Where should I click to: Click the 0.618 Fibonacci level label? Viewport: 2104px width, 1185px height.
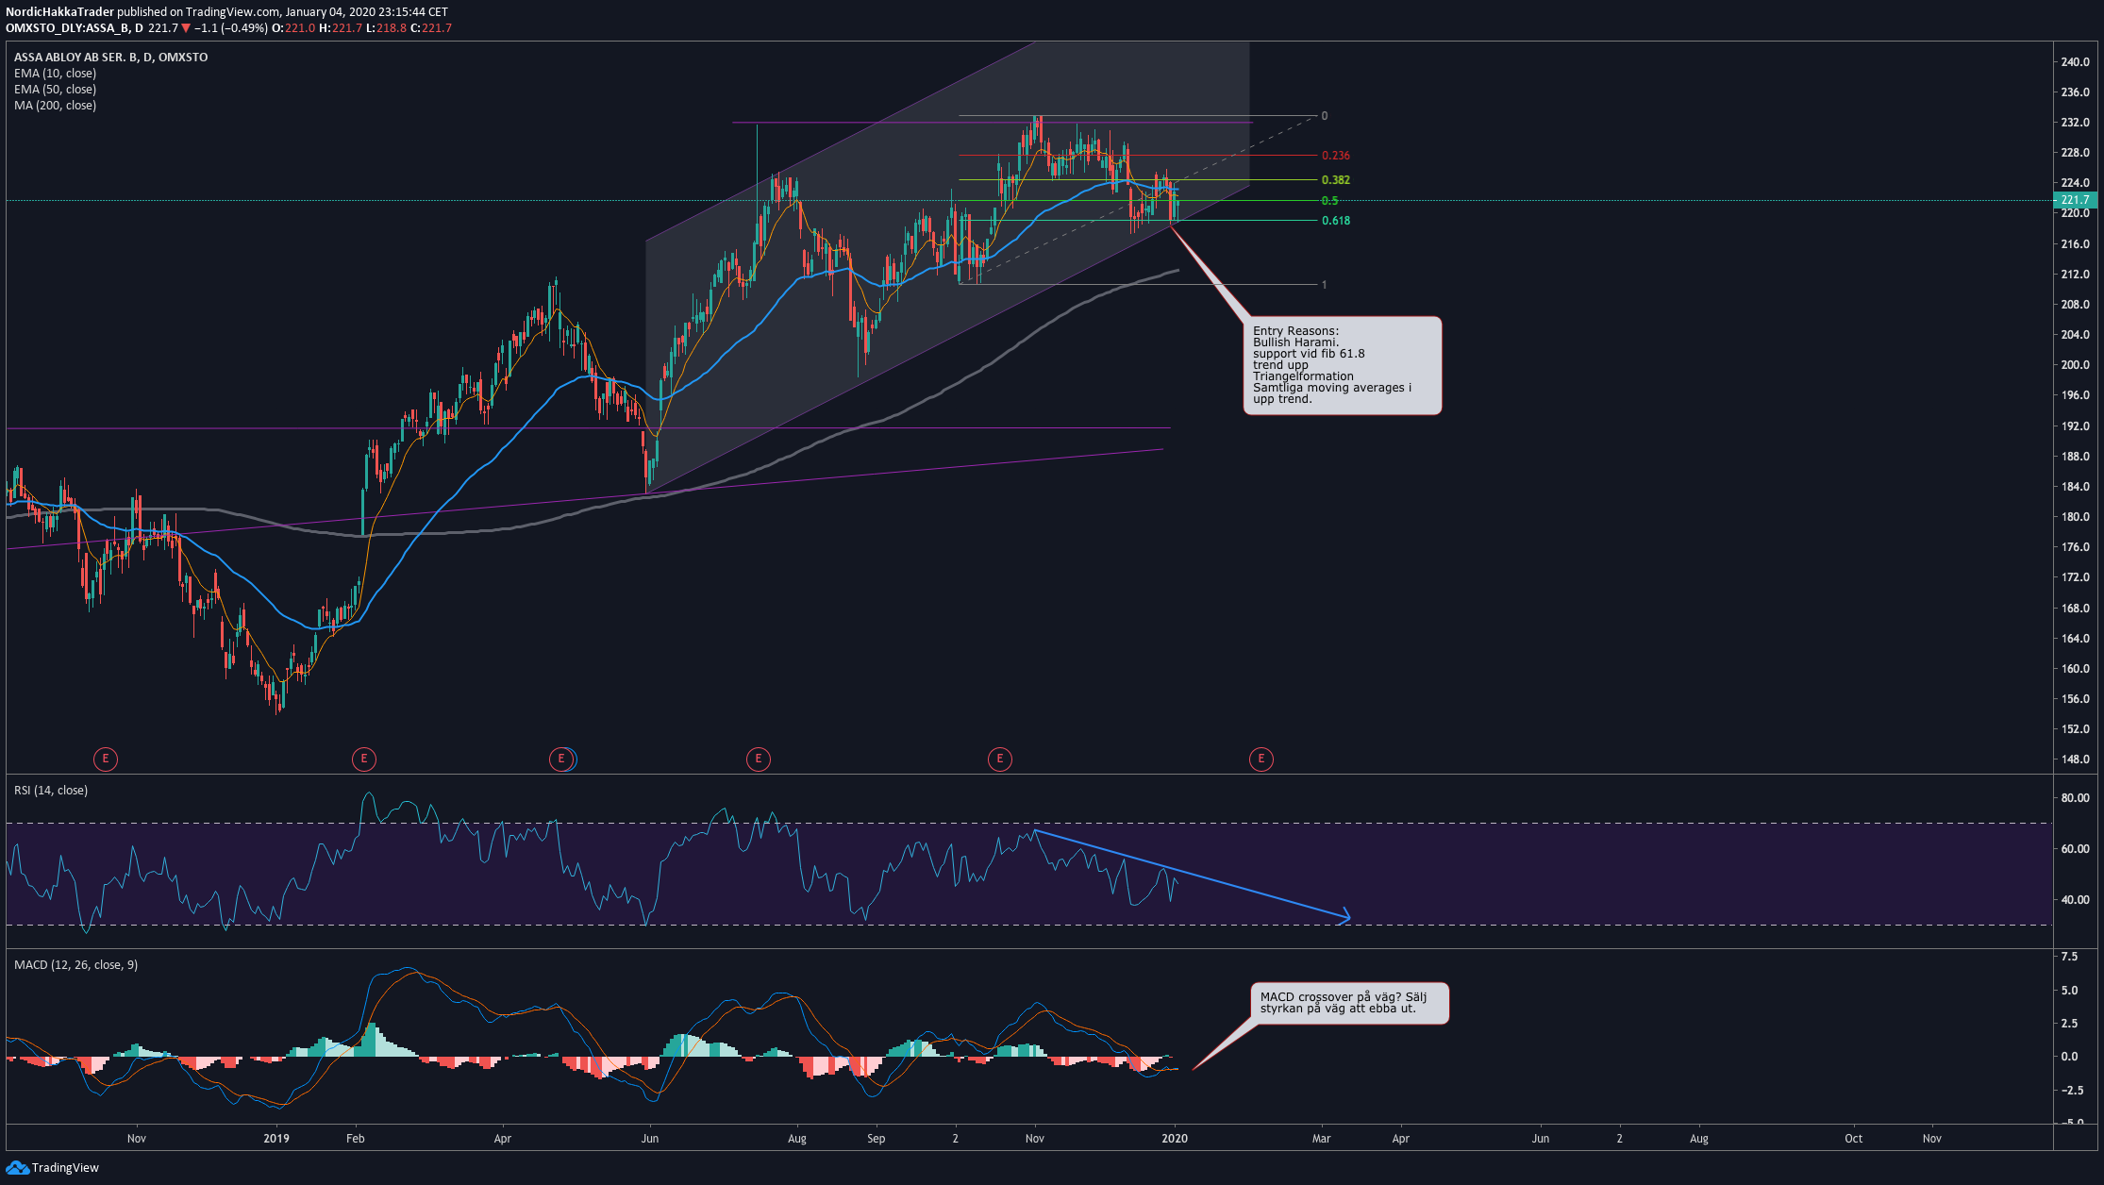coord(1336,221)
